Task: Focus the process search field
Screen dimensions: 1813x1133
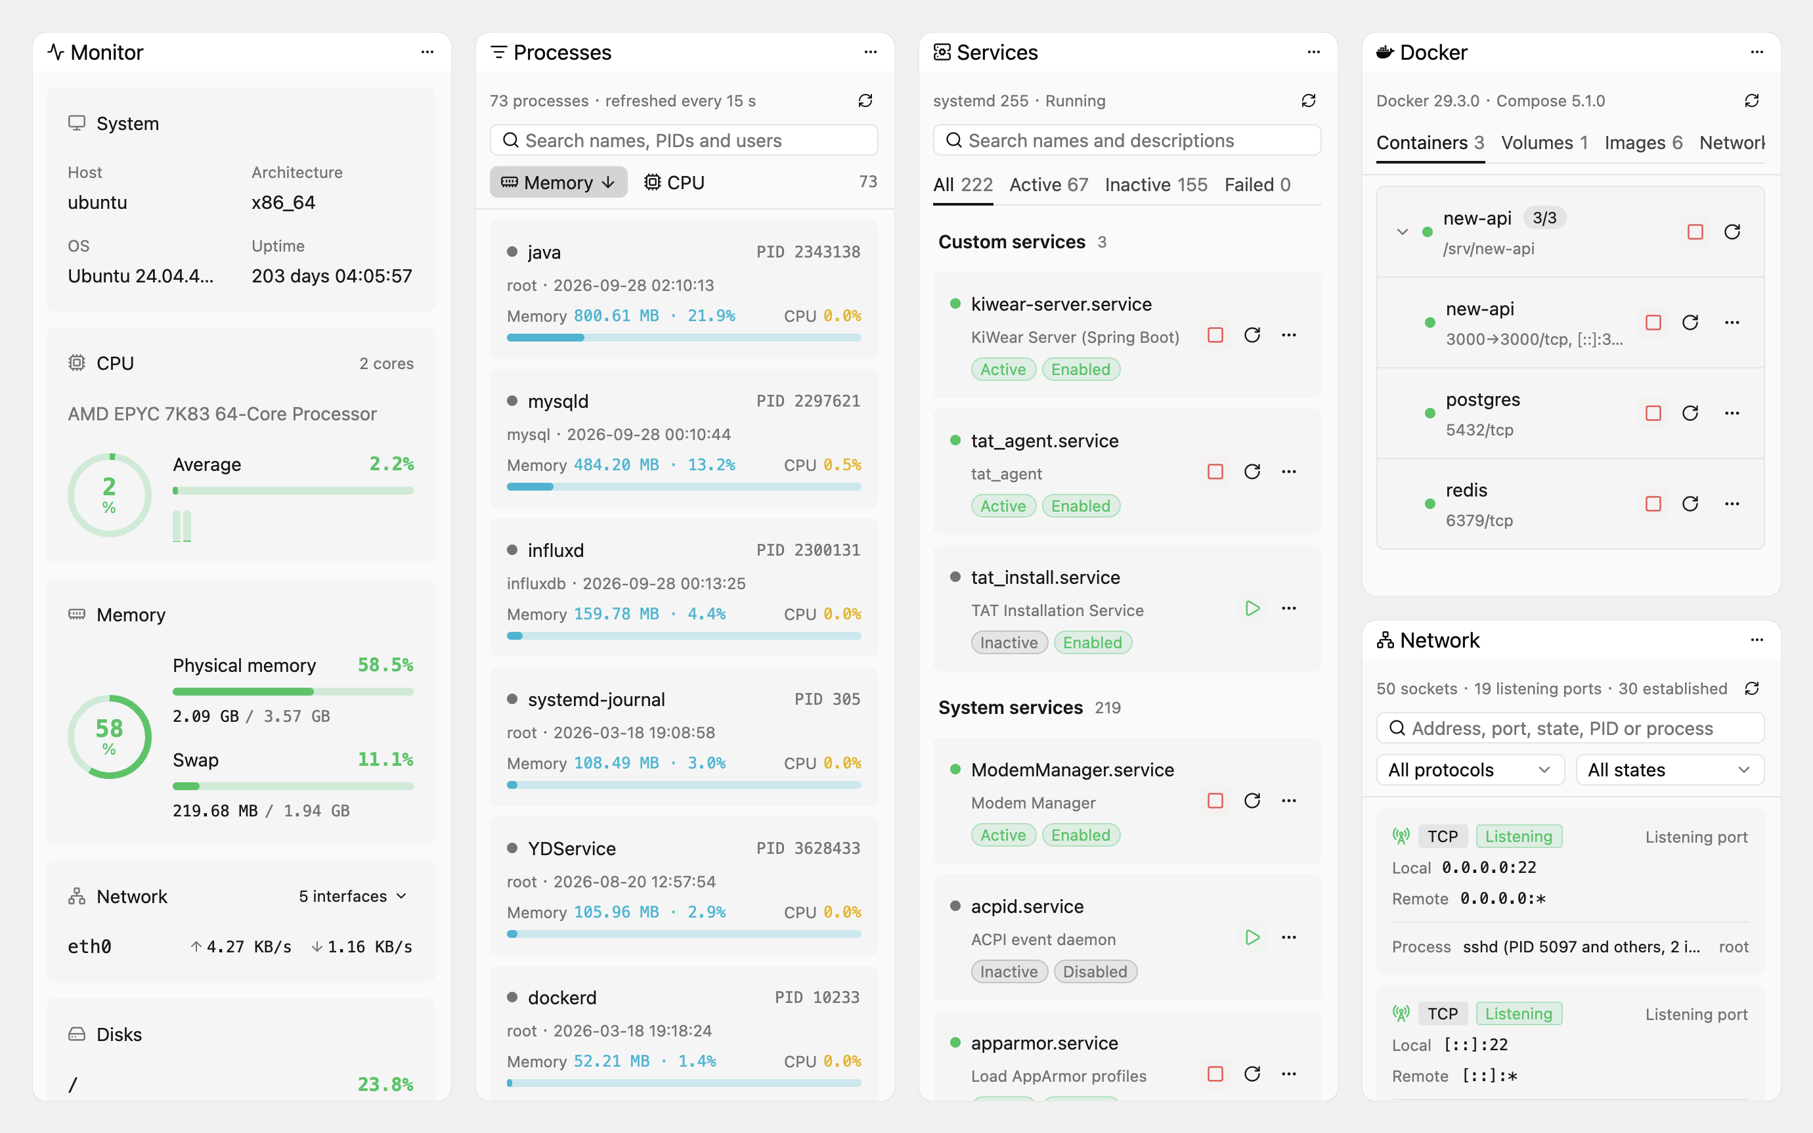Action: tap(684, 140)
